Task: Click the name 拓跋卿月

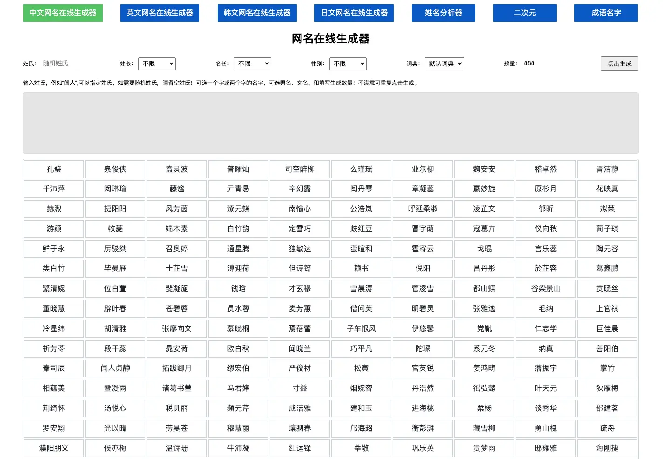Action: (x=177, y=369)
